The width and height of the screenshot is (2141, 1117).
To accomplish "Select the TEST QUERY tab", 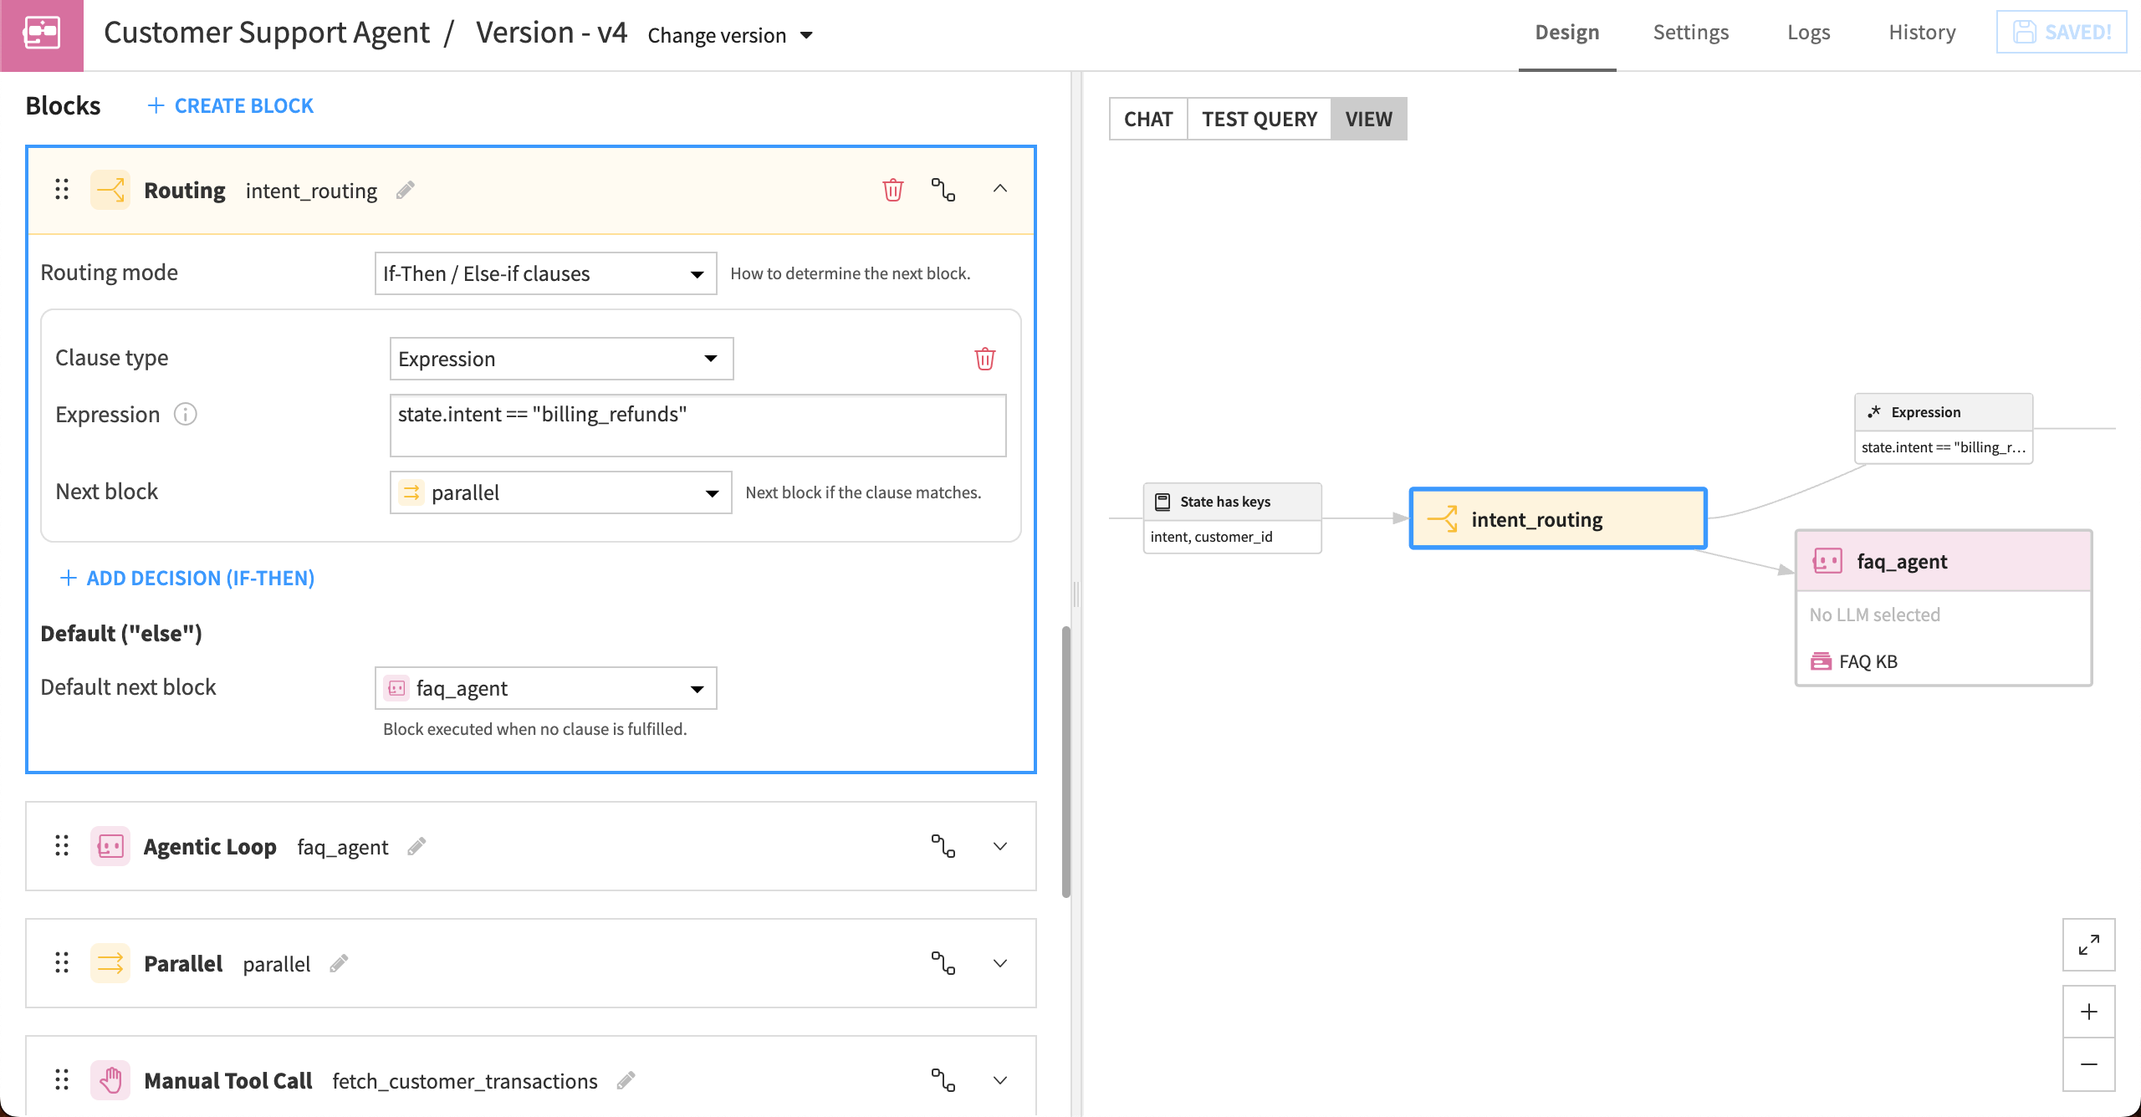I will [x=1258, y=119].
